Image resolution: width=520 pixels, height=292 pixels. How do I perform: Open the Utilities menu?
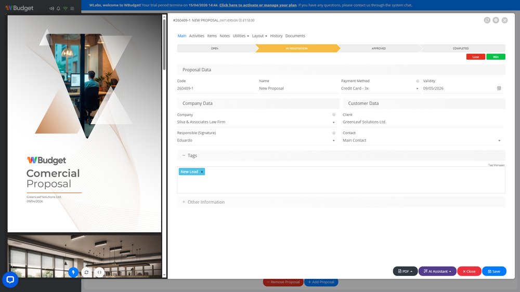241,36
